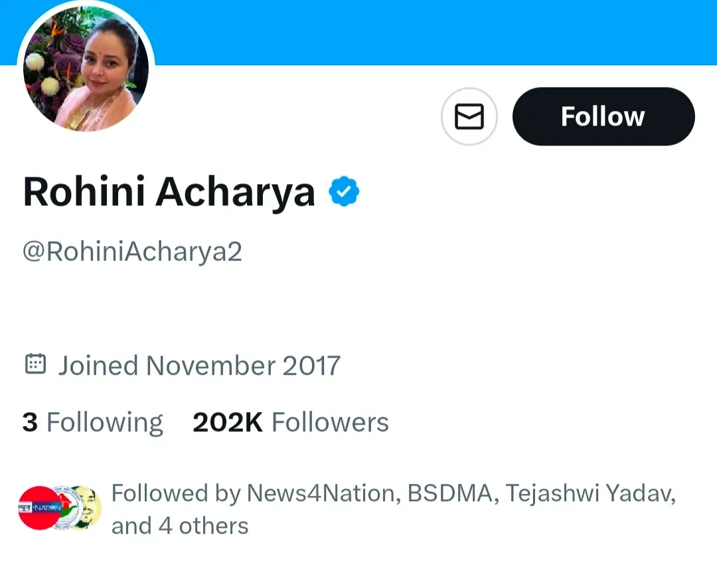Click the envelope message icon
The height and width of the screenshot is (561, 717).
click(469, 117)
